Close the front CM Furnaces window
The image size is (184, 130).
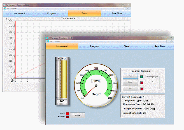click(171, 38)
